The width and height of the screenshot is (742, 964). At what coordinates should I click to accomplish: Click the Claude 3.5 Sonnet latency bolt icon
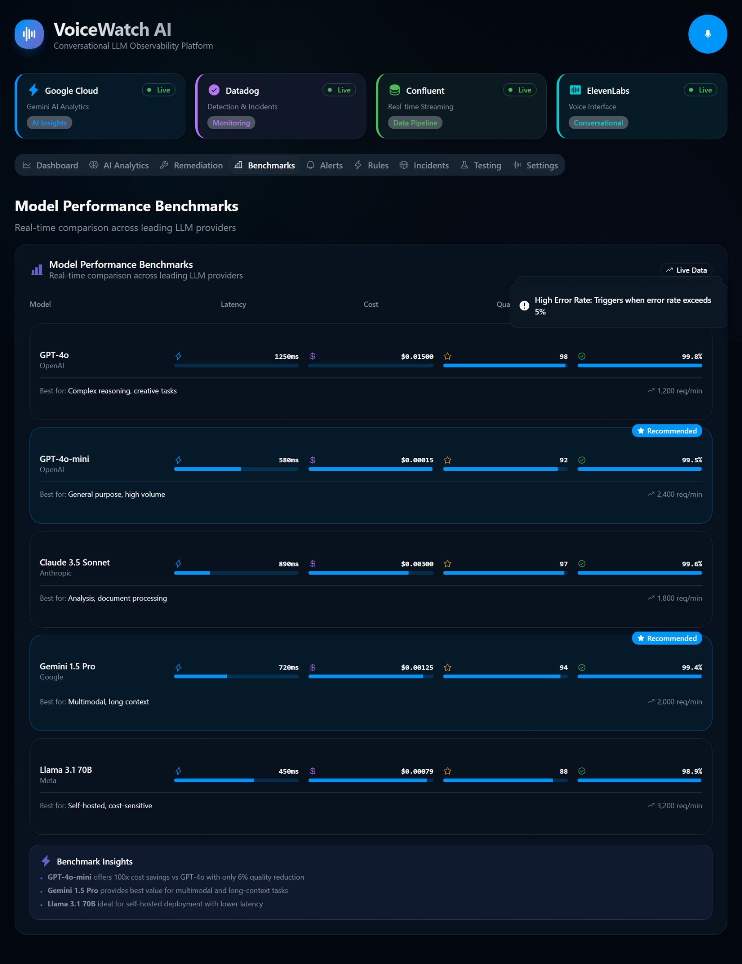(178, 564)
